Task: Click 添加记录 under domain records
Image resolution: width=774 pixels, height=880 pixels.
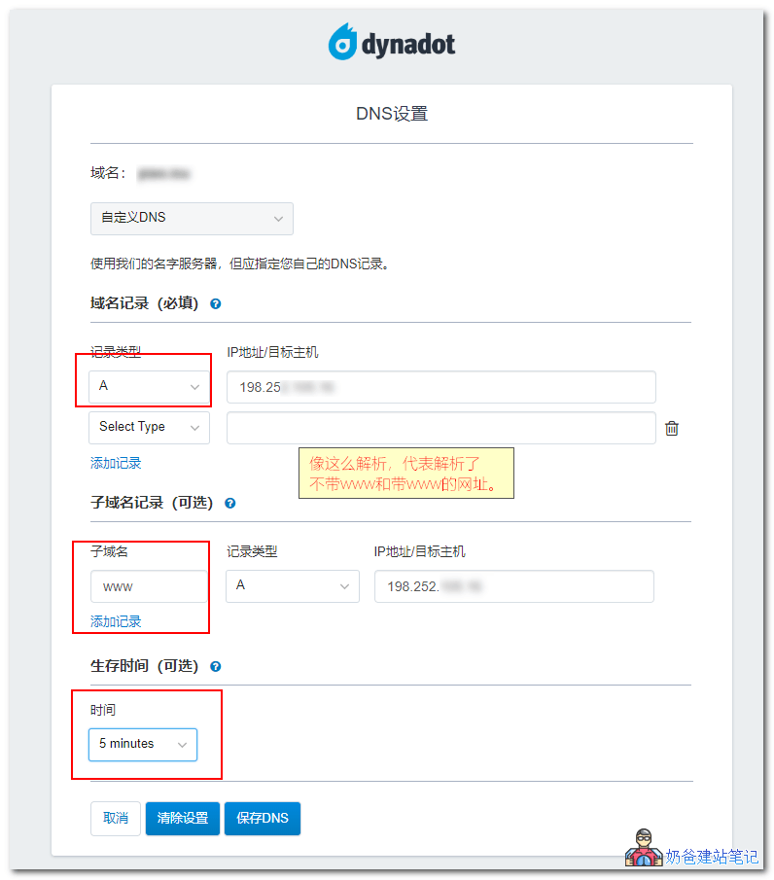Action: 116,463
